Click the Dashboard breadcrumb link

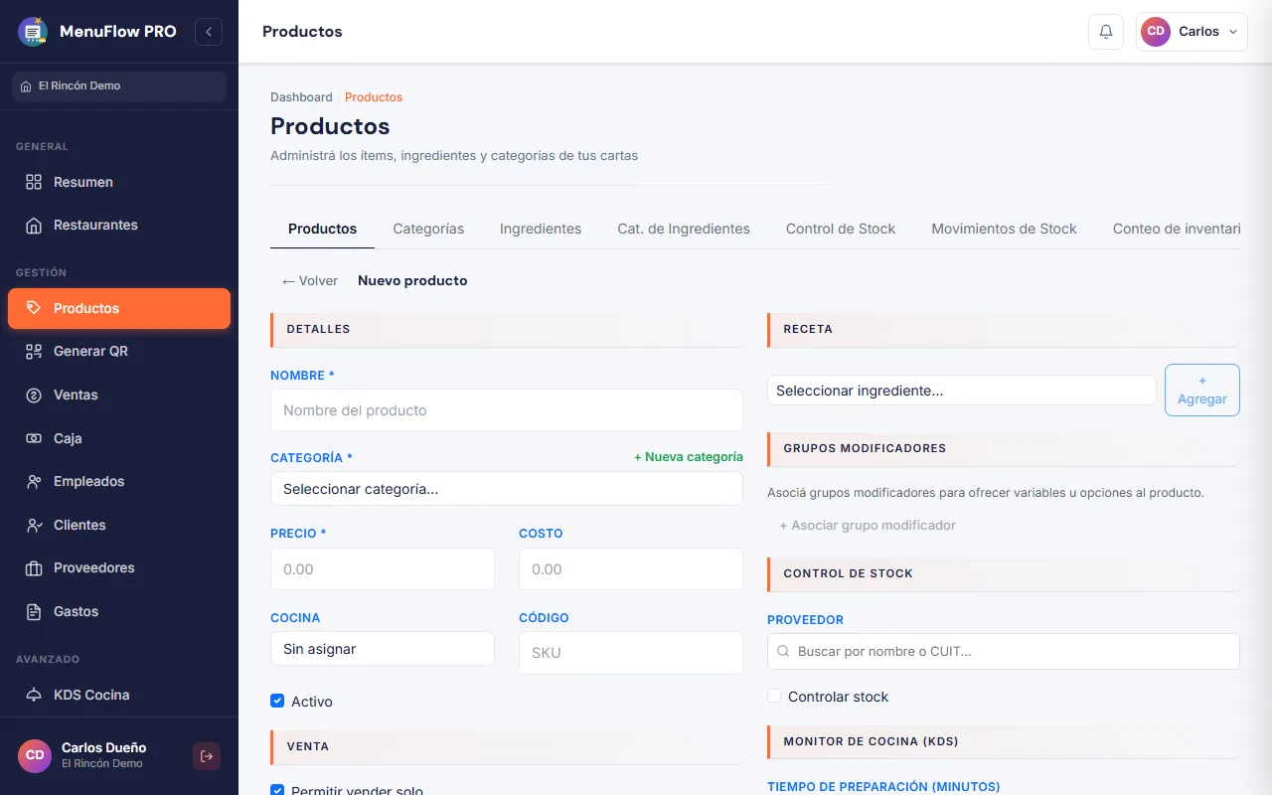pos(301,97)
